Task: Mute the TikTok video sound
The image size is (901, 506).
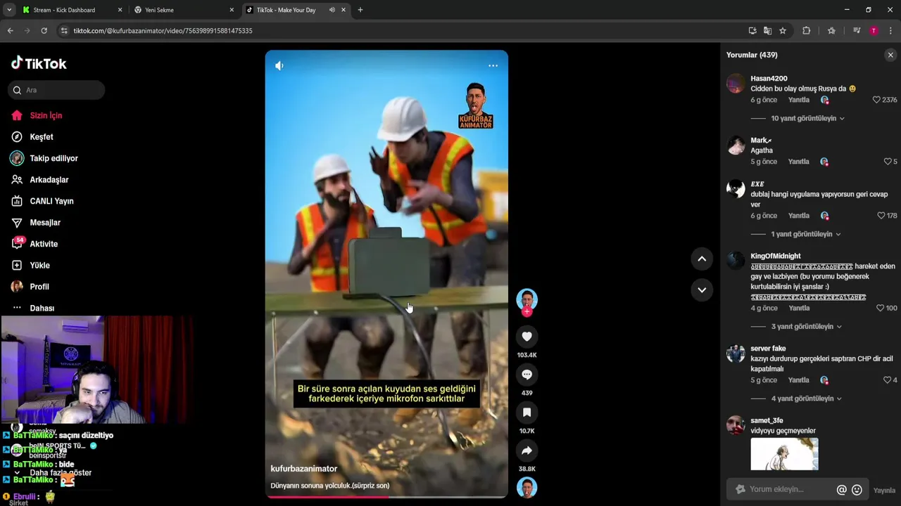Action: 279,65
